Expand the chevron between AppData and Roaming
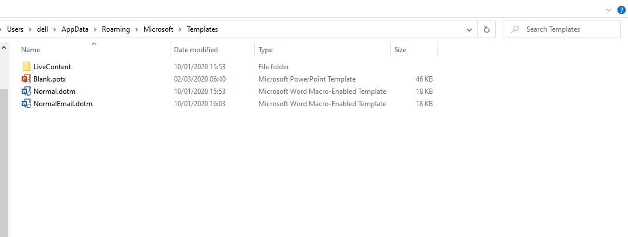This screenshot has height=237, width=628. pyautogui.click(x=95, y=29)
